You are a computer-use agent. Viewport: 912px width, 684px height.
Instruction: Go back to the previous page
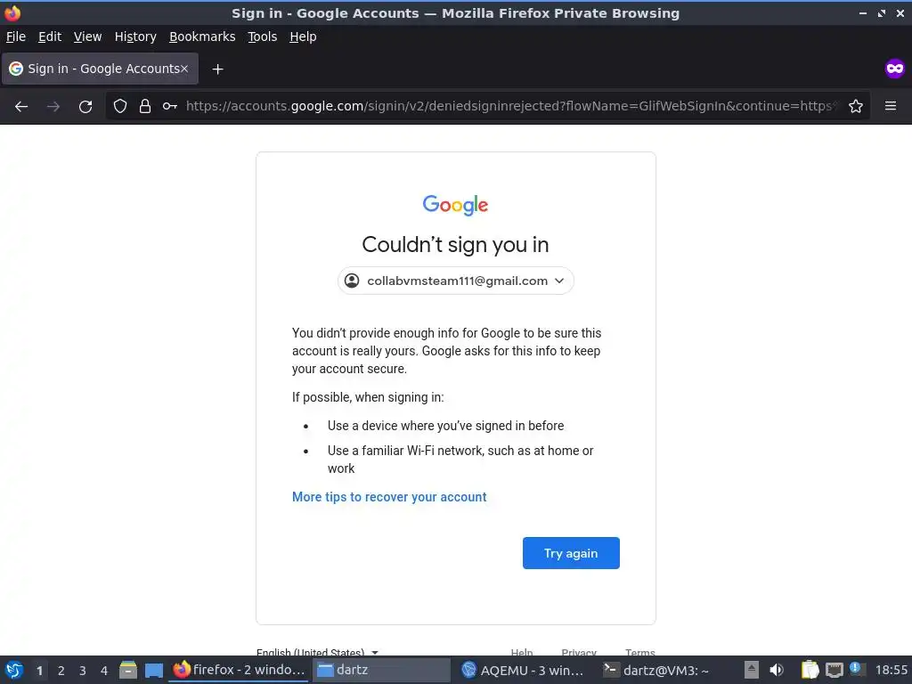coord(21,107)
